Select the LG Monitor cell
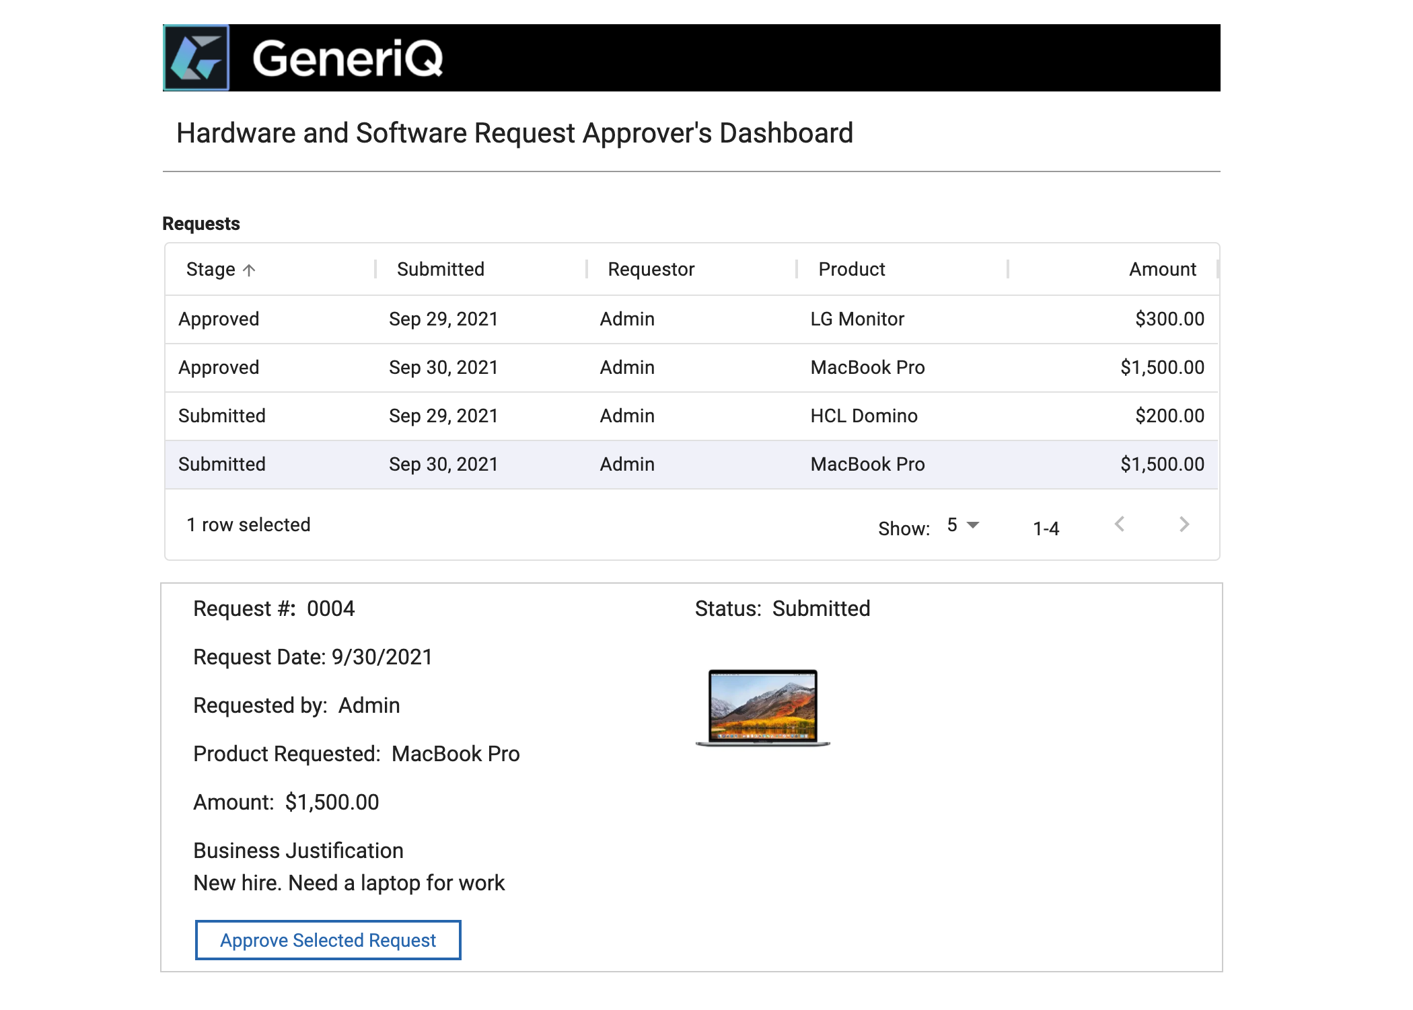The height and width of the screenshot is (1010, 1413). point(857,319)
